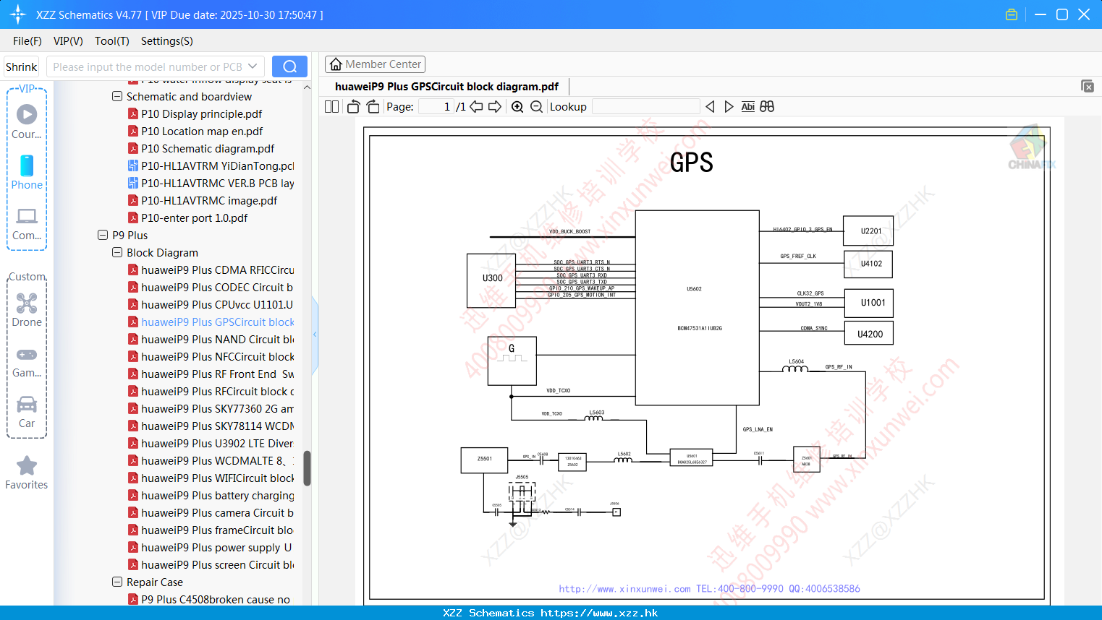Screen dimensions: 1102x620
Task: Find previous lookup match
Action: coord(710,107)
